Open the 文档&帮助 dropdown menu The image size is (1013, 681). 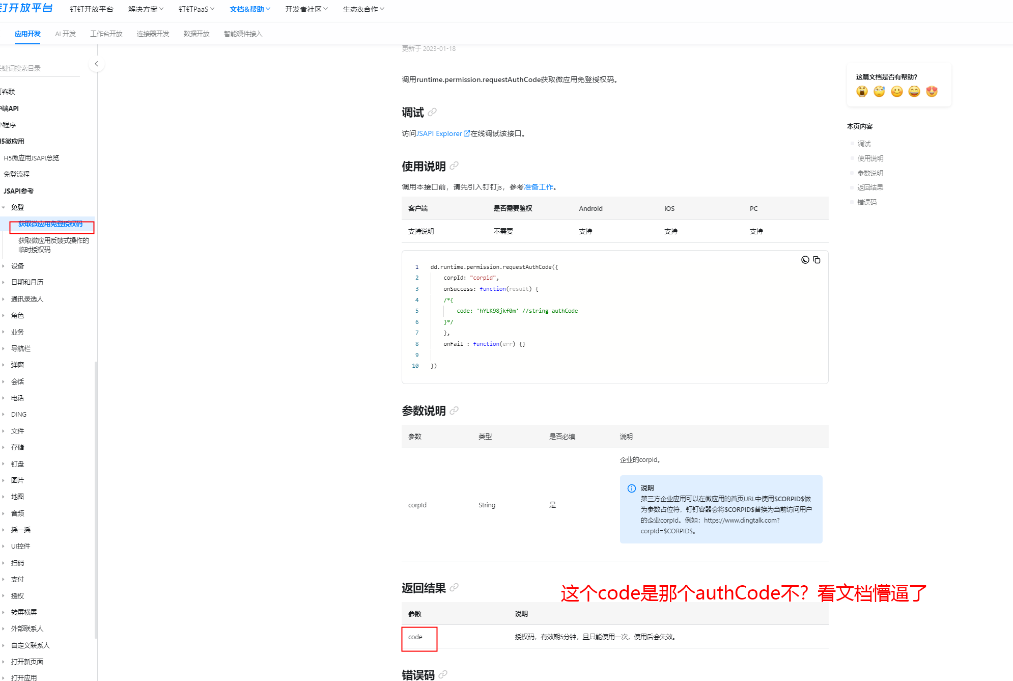[250, 9]
